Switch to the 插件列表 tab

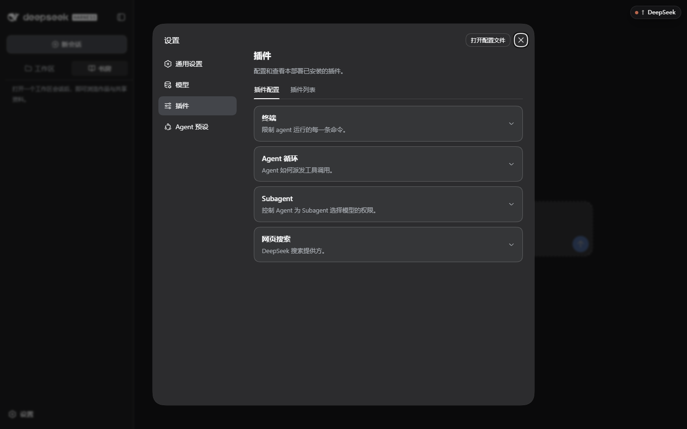coord(303,90)
